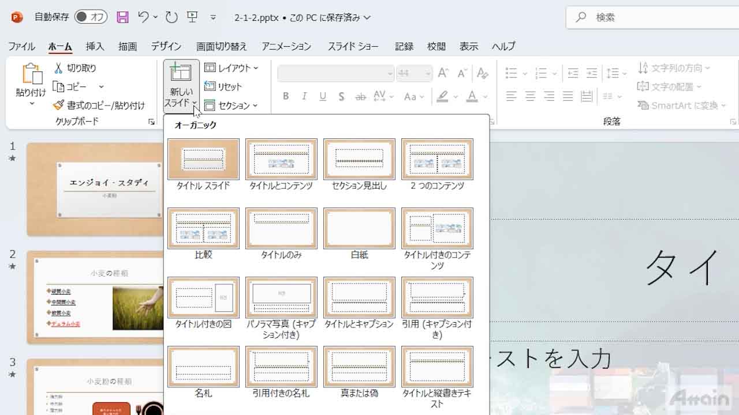Open 段落 dialog launcher
Screen dimensions: 739x415
733,122
